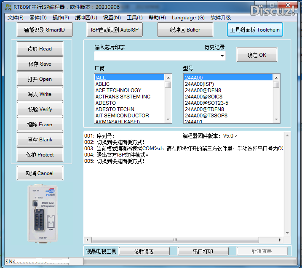Select !ALL in the manufacturer list

(x=129, y=77)
